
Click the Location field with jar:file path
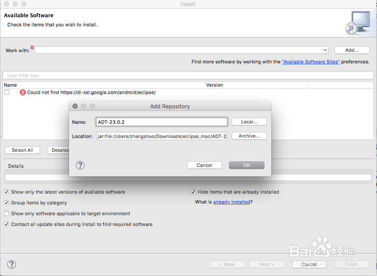[162, 136]
